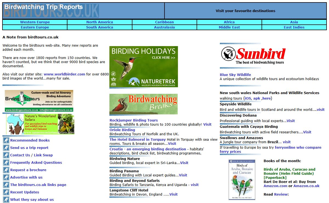Open the Birding Ecotours banner ad
This screenshot has height=203, width=329.
pyautogui.click(x=39, y=101)
